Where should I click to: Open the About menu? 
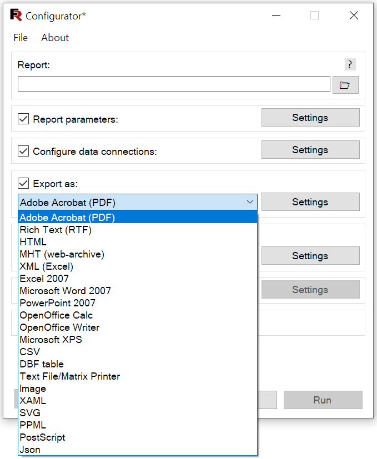tap(55, 38)
